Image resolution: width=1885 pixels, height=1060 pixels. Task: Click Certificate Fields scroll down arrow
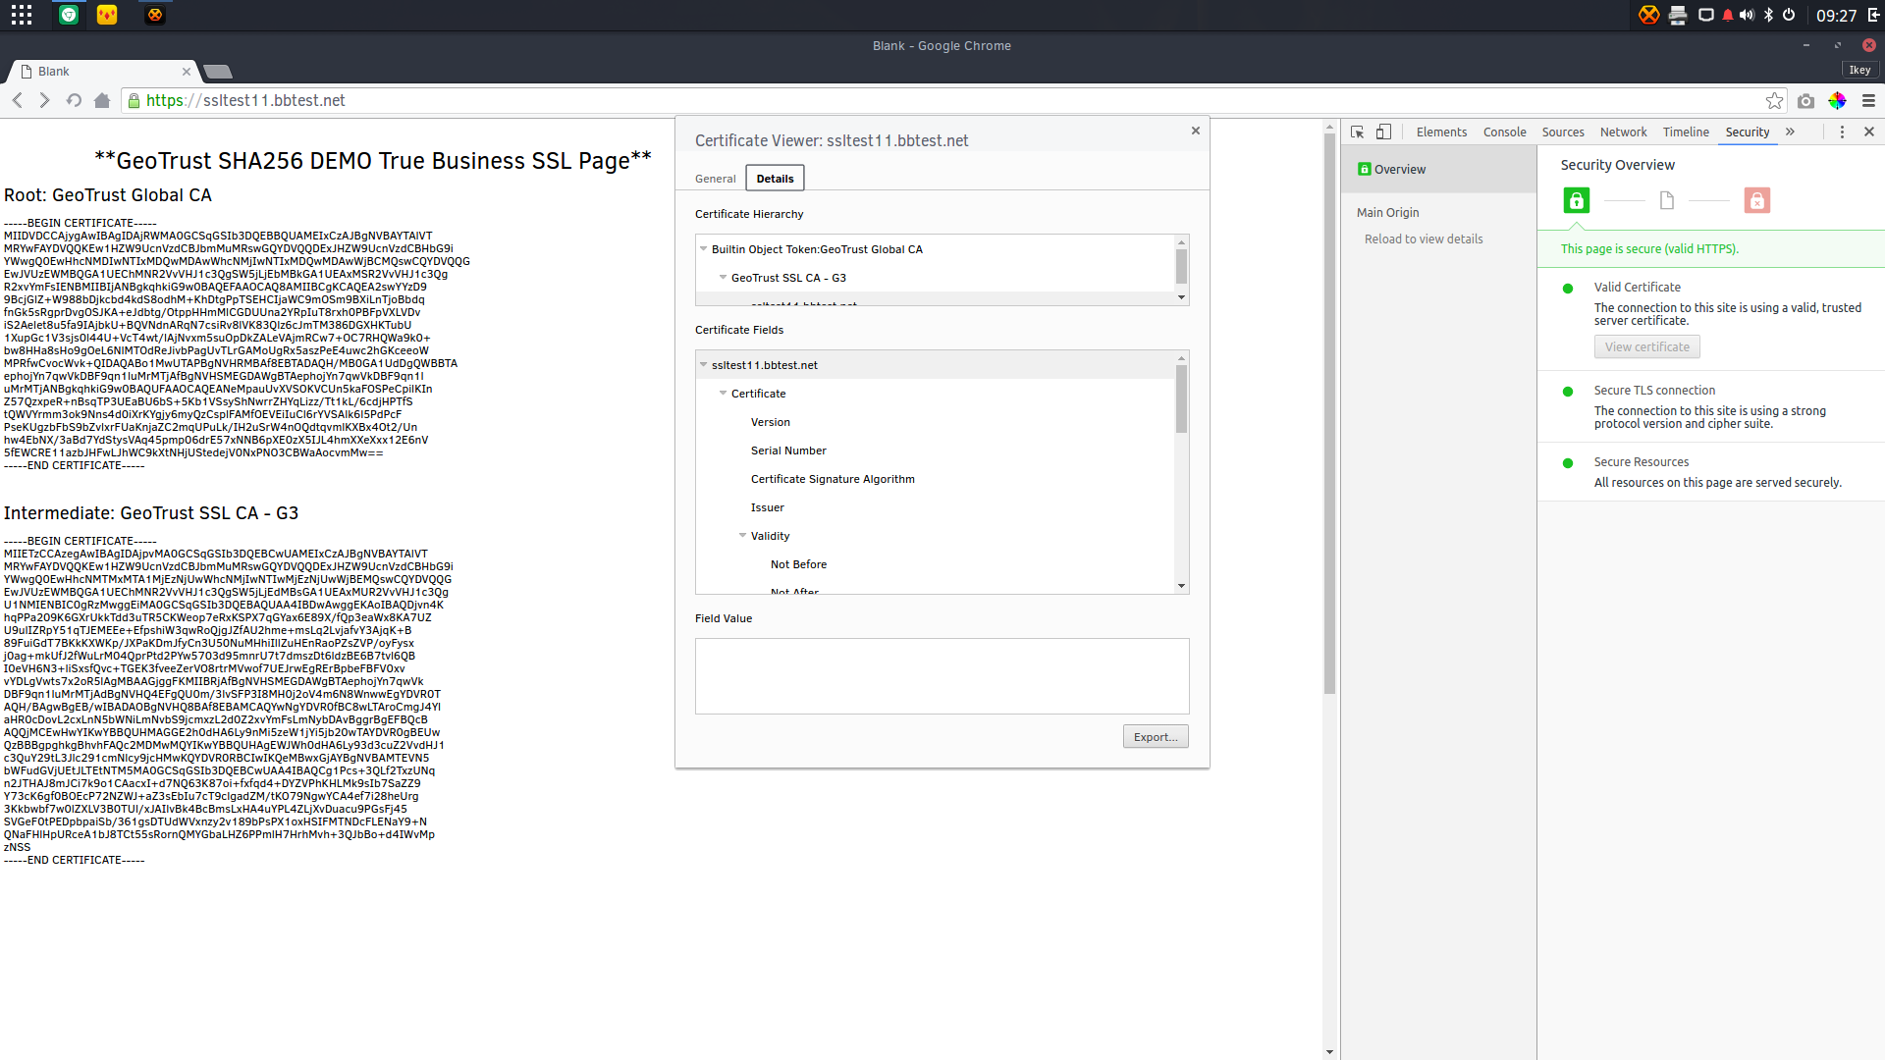pyautogui.click(x=1181, y=586)
